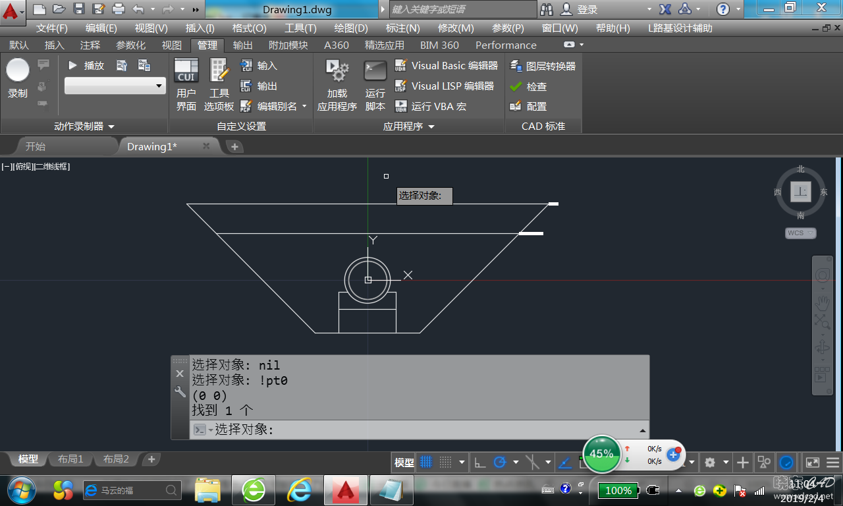Viewport: 843px width, 506px height.
Task: Click 编辑别名 button
Action: (269, 106)
